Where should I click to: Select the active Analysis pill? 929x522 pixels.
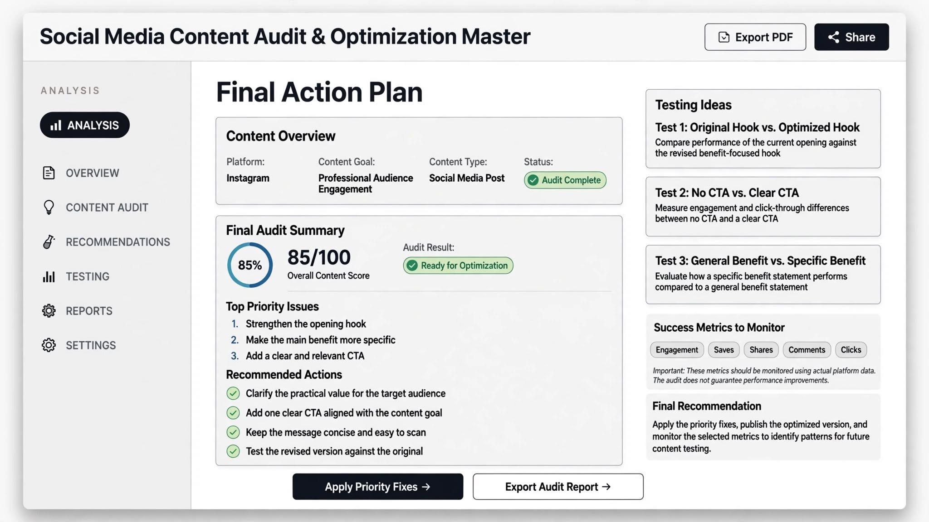tap(85, 125)
